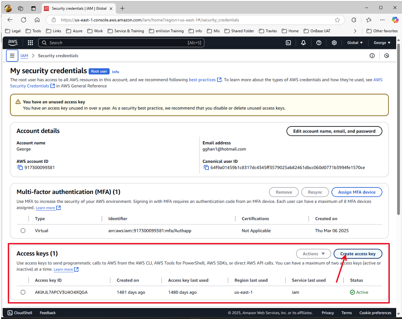402x319 pixels.
Task: Open the tab actions menu icon
Action: pyautogui.click(x=33, y=8)
